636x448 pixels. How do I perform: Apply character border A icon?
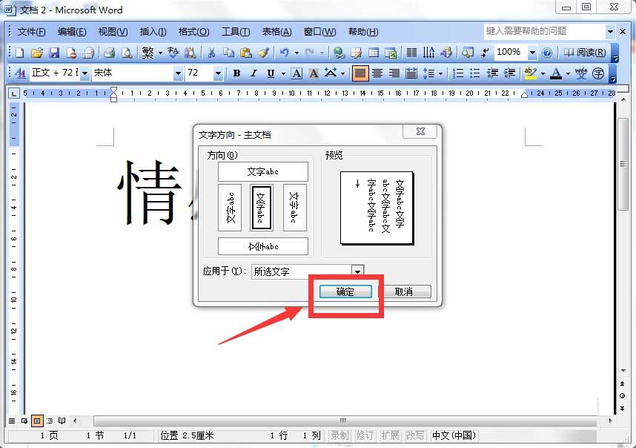point(297,73)
